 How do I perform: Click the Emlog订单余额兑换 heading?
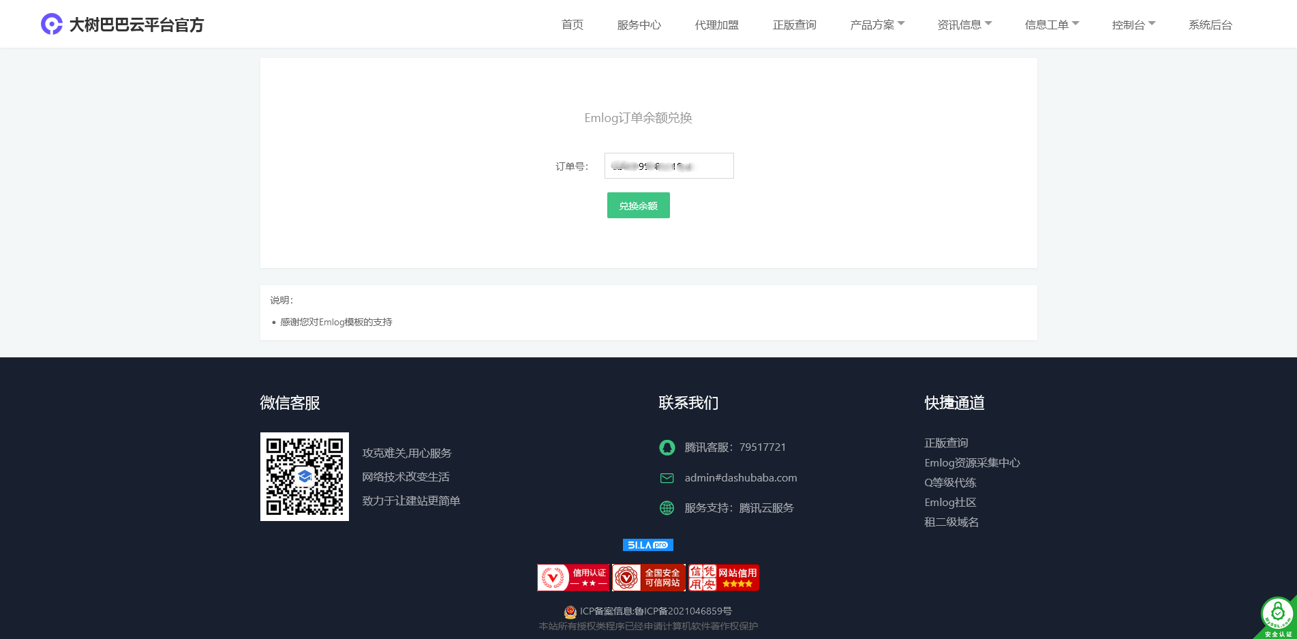pyautogui.click(x=638, y=118)
